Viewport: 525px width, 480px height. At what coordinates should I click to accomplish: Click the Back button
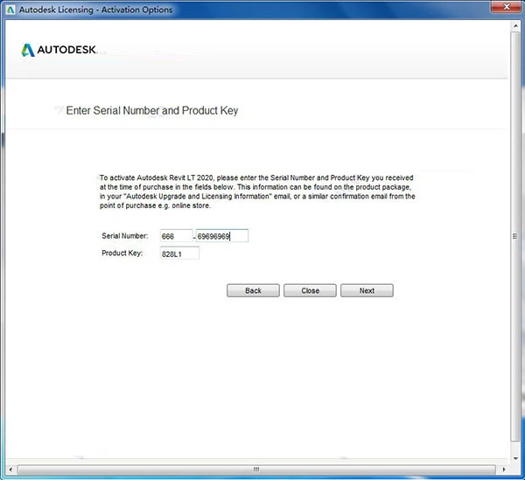[x=253, y=290]
